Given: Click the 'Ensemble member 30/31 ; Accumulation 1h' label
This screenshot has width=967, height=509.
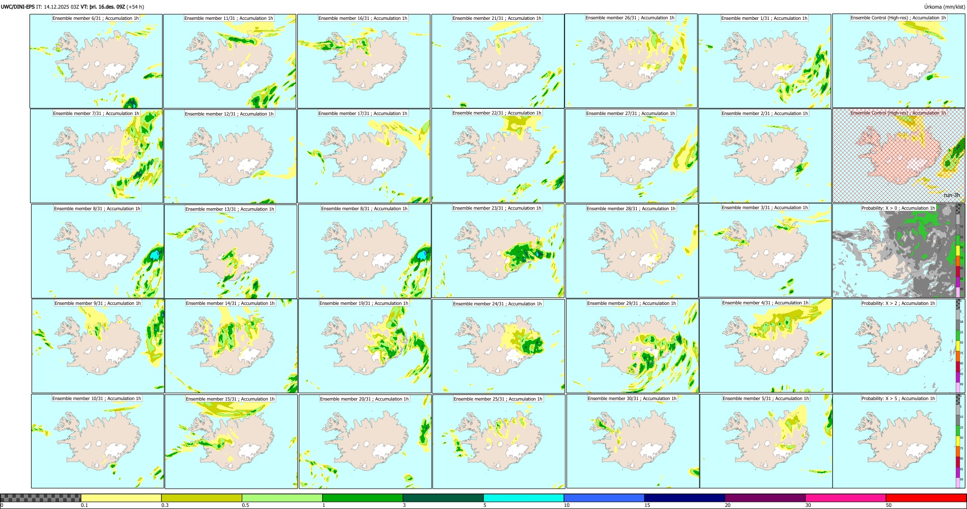Looking at the screenshot, I should 632,399.
